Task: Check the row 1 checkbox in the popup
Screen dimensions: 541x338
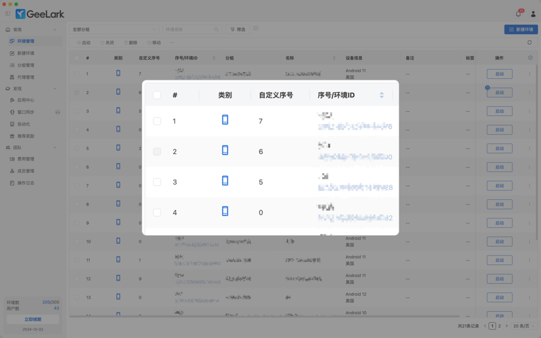Action: pos(157,121)
